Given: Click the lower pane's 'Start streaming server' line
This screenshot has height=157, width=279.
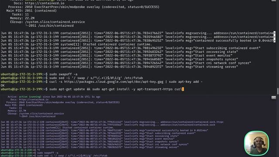Looking at the screenshot, I should [x=90, y=147].
